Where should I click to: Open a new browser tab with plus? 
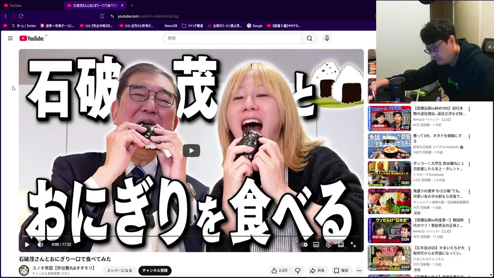point(132,5)
